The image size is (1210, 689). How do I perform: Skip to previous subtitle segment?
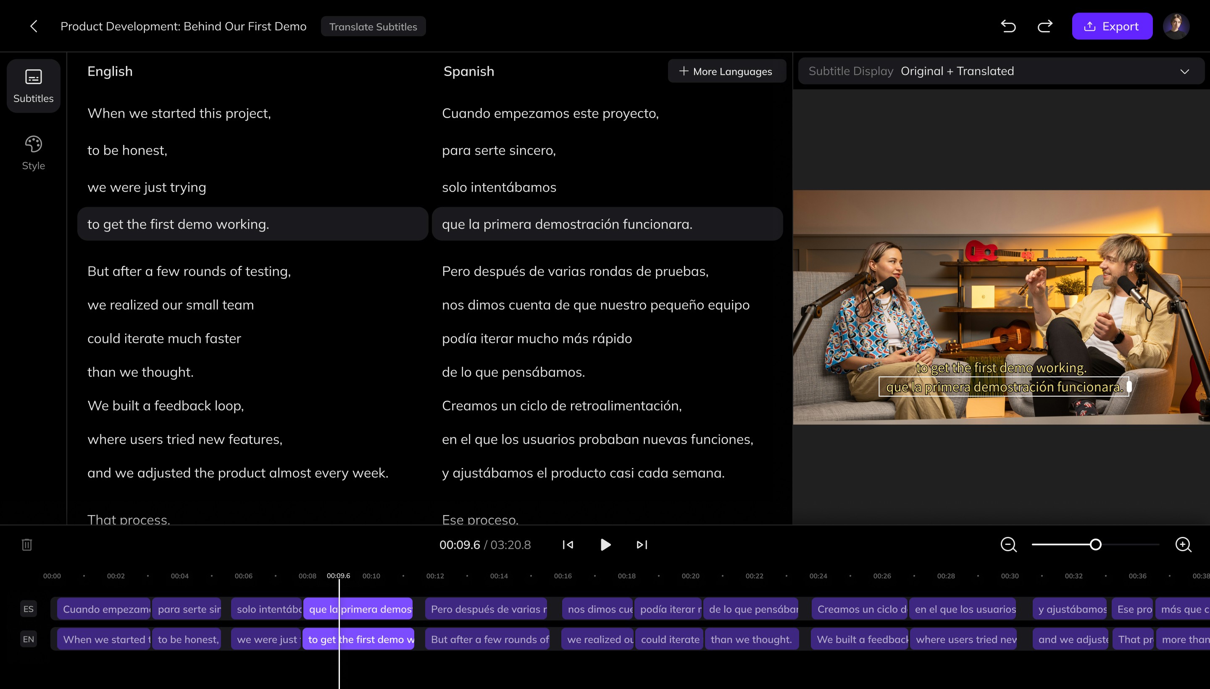point(568,544)
